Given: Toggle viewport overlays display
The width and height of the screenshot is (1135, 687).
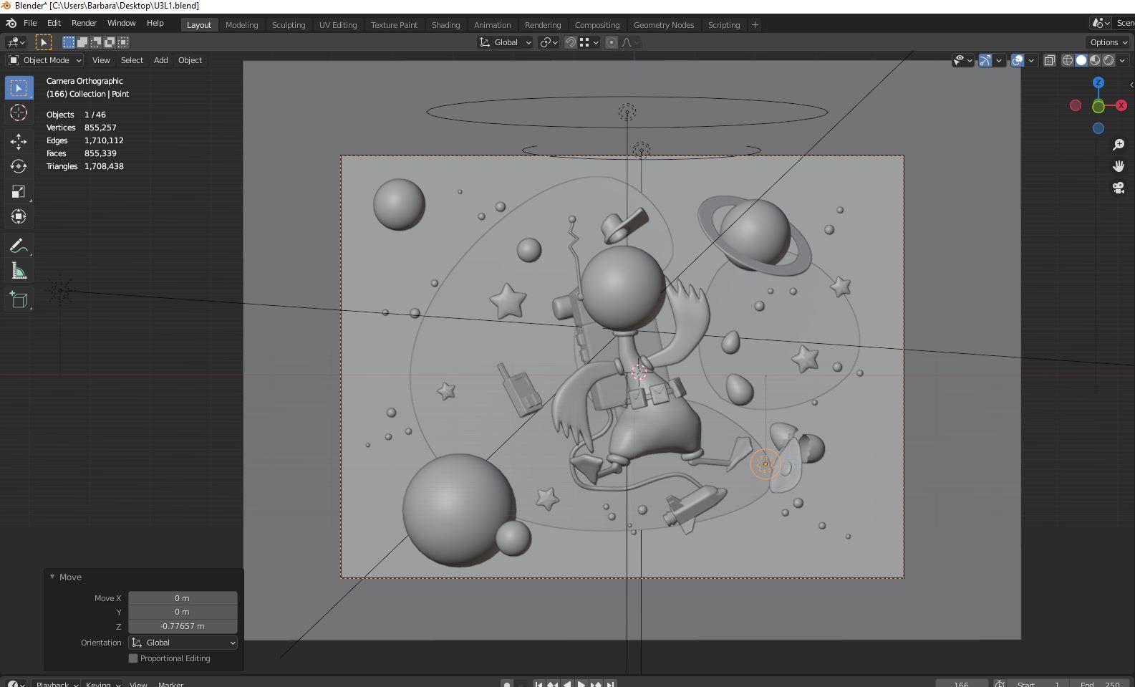Looking at the screenshot, I should pyautogui.click(x=1018, y=61).
